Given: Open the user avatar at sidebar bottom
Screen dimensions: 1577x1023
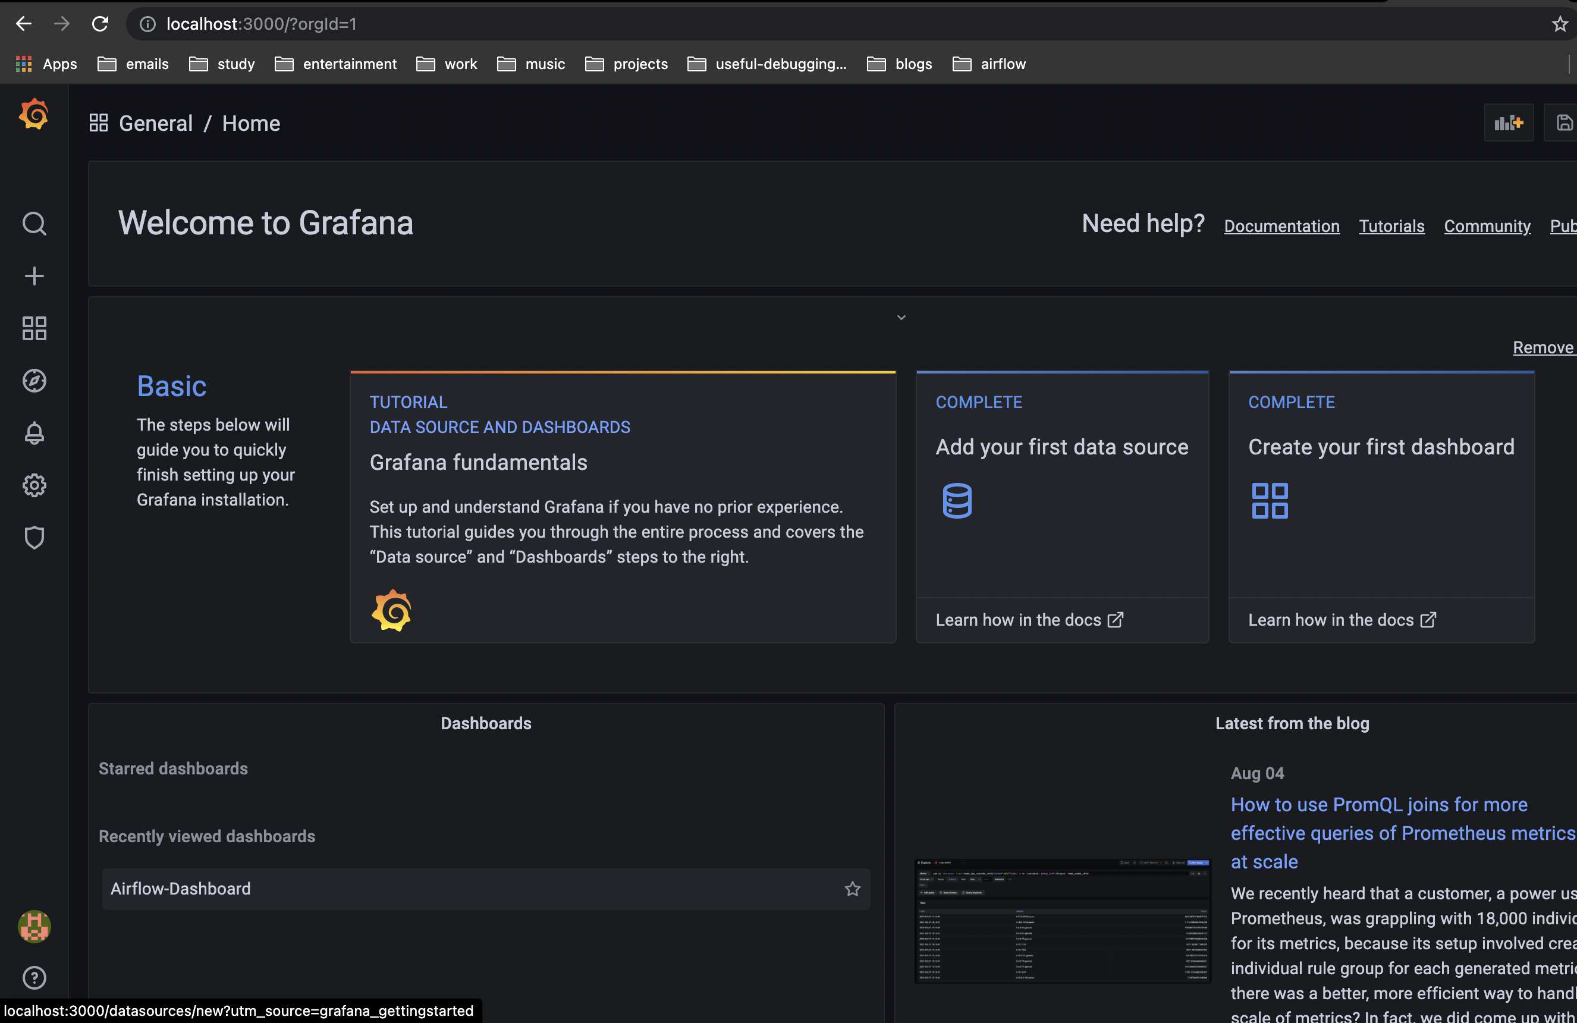Looking at the screenshot, I should (x=34, y=927).
